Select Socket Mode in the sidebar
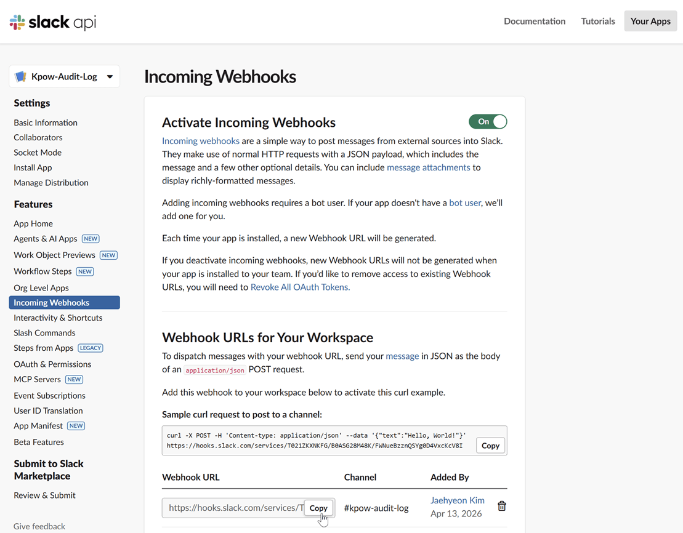This screenshot has width=683, height=533. pos(38,153)
